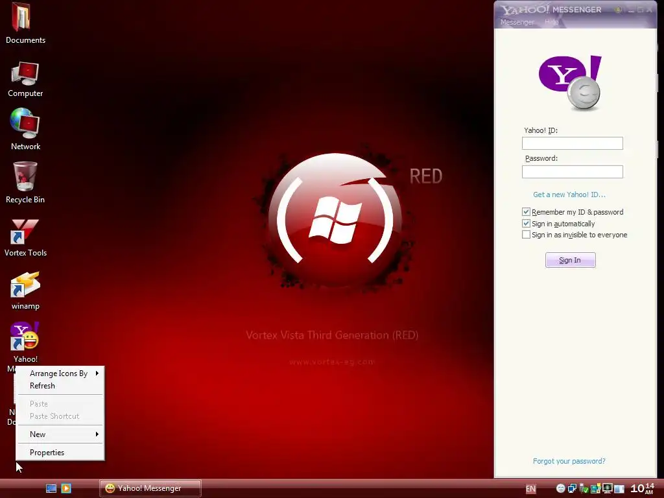Click the Sign In button

[x=570, y=260]
